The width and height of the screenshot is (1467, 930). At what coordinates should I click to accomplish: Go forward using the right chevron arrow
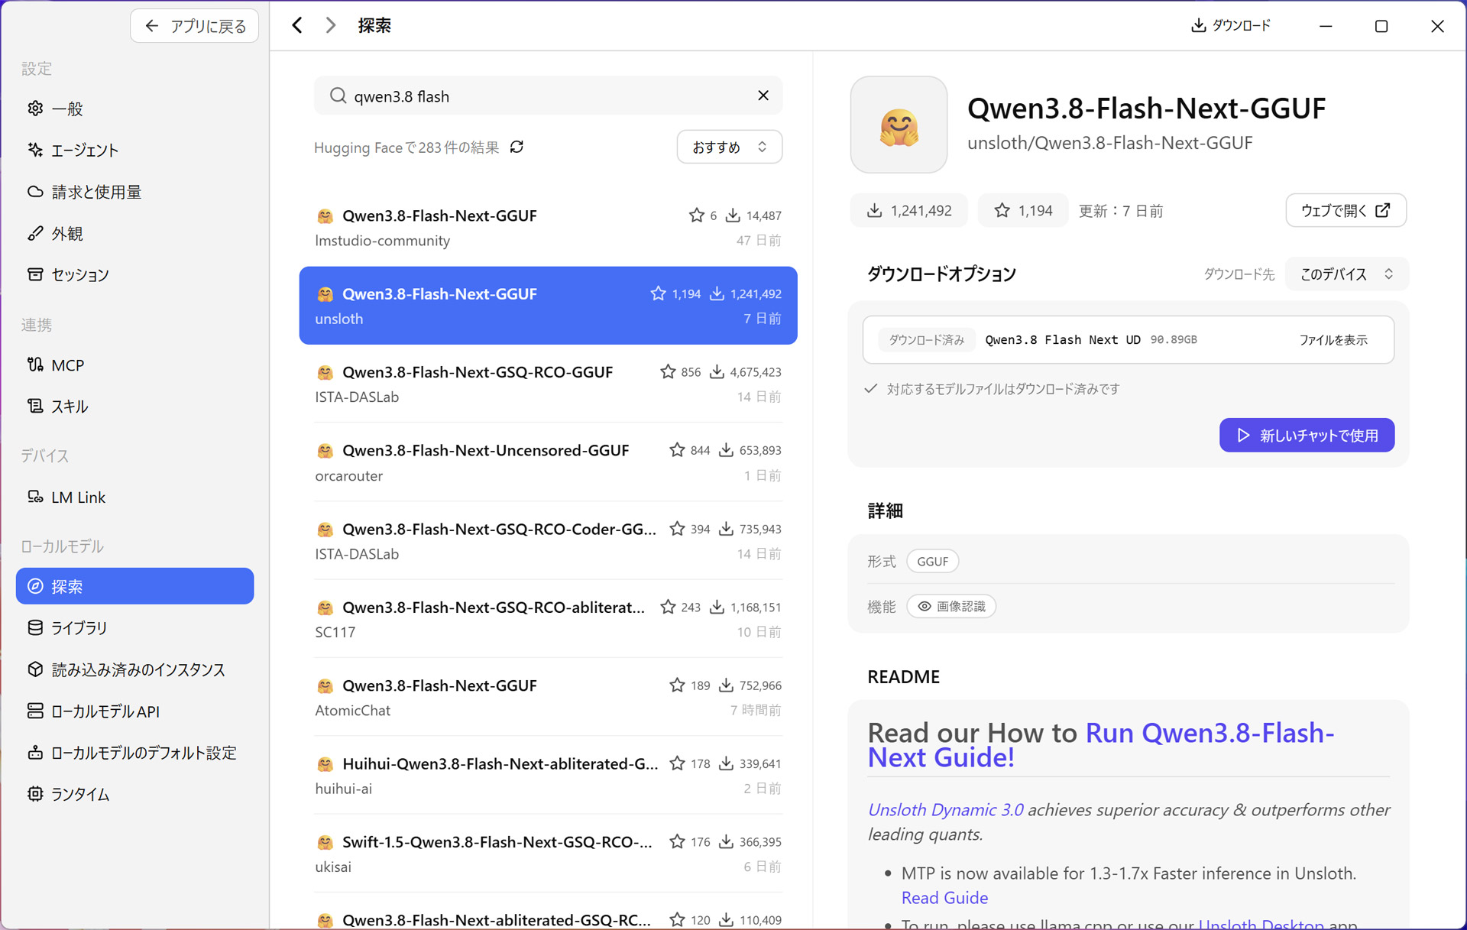click(x=330, y=25)
